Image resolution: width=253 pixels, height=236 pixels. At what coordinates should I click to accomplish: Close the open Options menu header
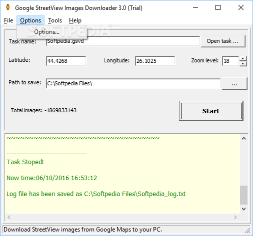[x=30, y=20]
